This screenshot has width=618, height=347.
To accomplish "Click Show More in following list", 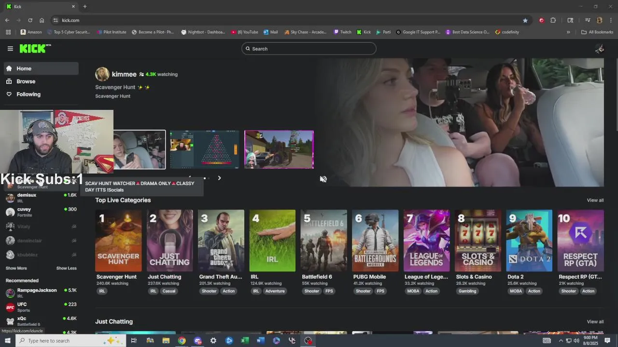I will [16, 268].
